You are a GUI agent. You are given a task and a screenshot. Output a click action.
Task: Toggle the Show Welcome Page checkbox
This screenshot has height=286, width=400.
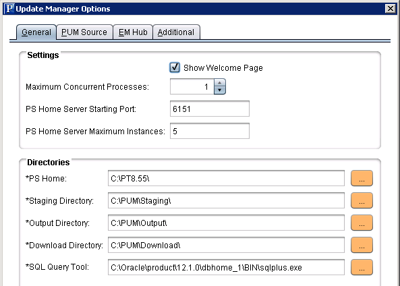[175, 67]
